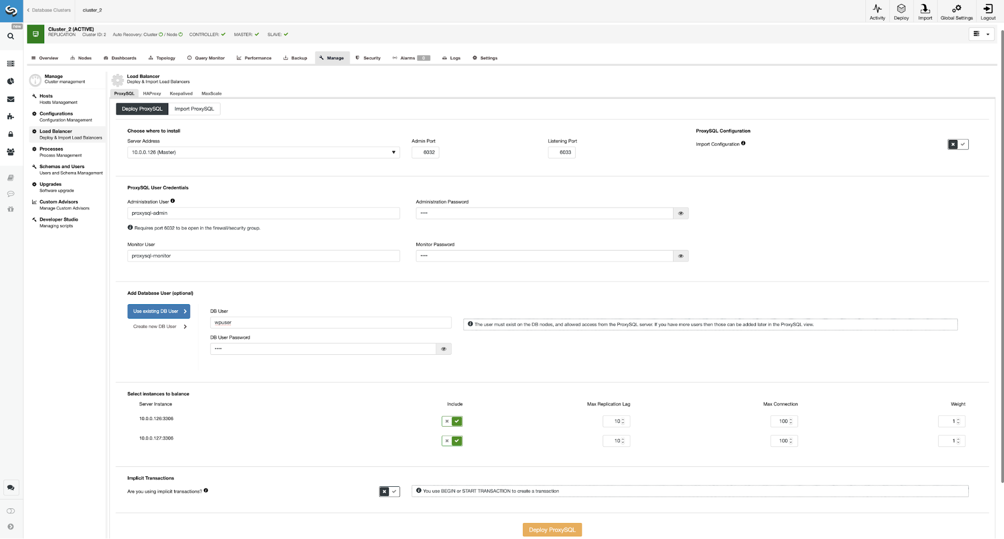Open the speech bubble feedback icon
Image resolution: width=1004 pixels, height=539 pixels.
11,194
